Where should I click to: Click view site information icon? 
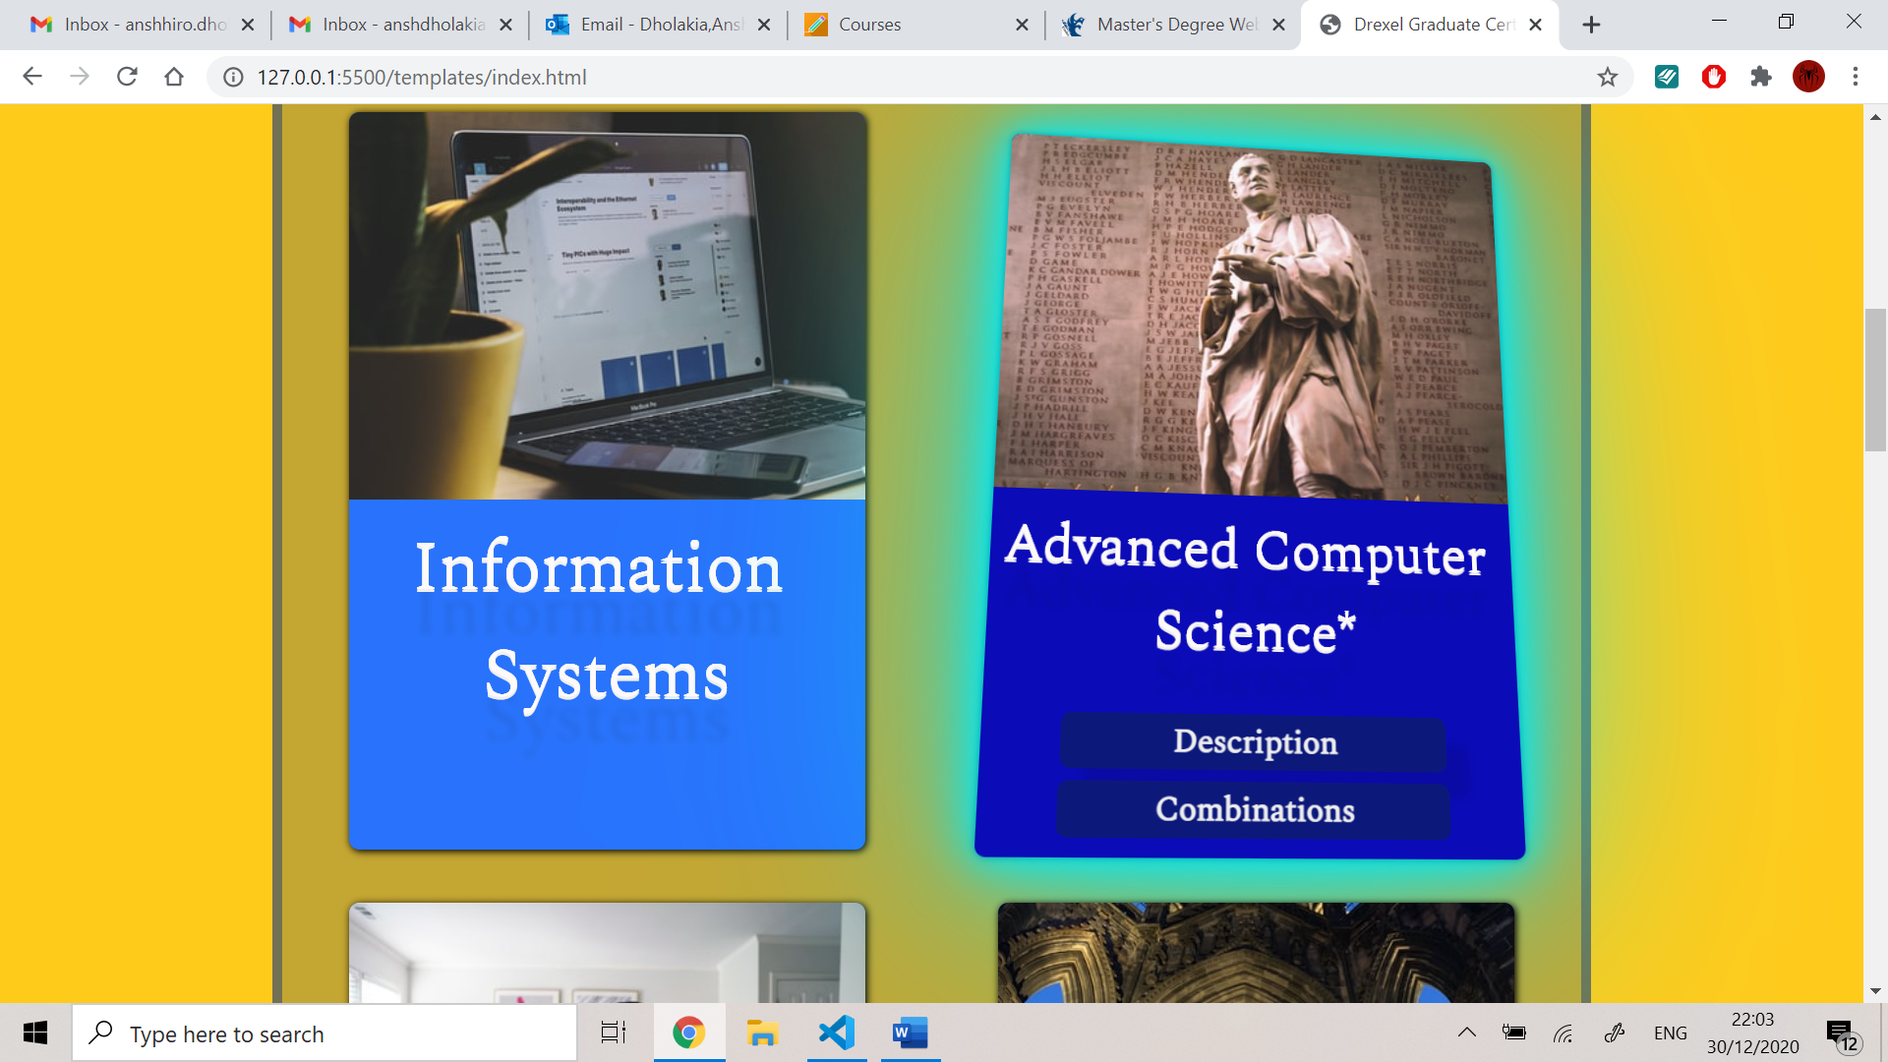[x=233, y=77]
